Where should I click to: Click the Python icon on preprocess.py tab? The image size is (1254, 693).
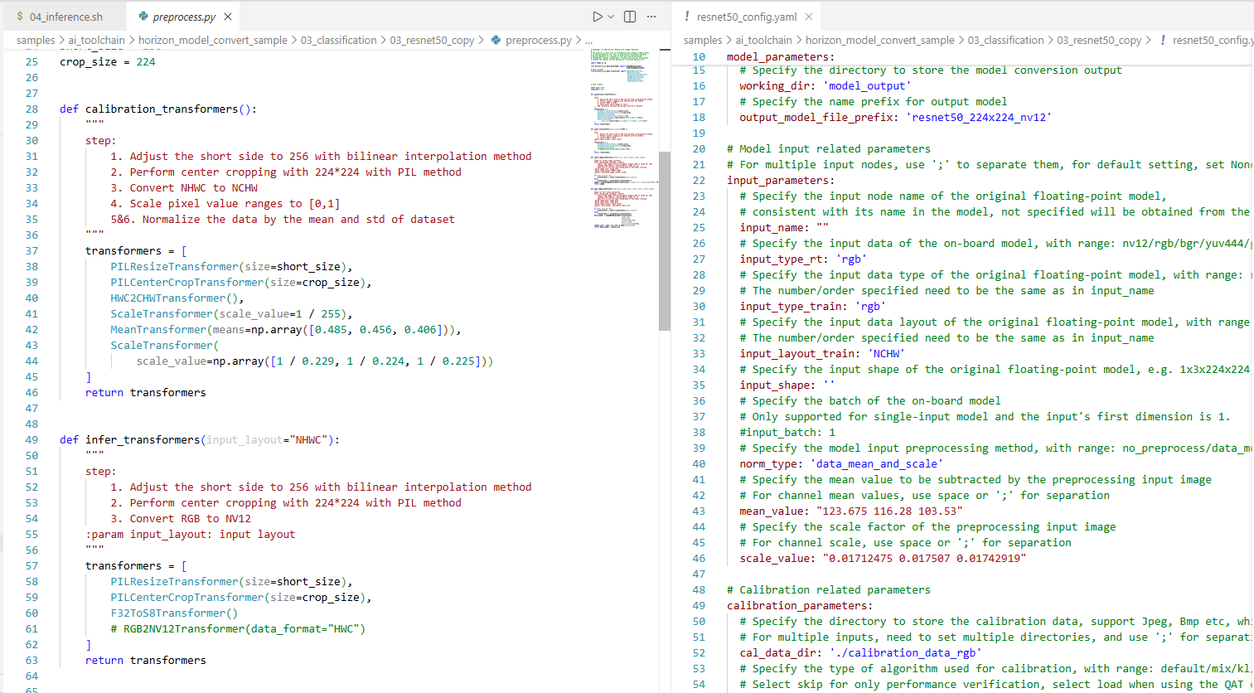(x=143, y=17)
